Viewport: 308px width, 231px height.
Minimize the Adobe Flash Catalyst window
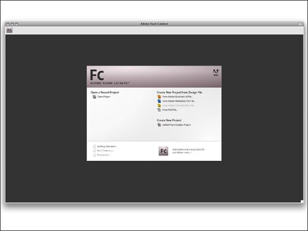point(12,24)
